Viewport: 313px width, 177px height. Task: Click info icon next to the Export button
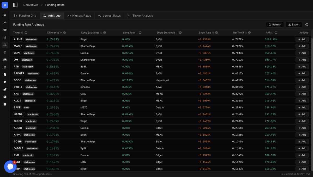[307, 25]
